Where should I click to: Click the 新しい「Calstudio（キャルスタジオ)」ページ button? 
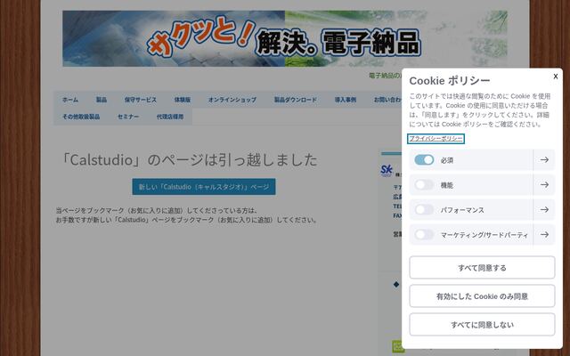[x=204, y=187]
